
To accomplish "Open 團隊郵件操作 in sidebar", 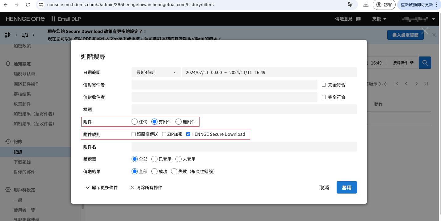I will click(x=27, y=84).
